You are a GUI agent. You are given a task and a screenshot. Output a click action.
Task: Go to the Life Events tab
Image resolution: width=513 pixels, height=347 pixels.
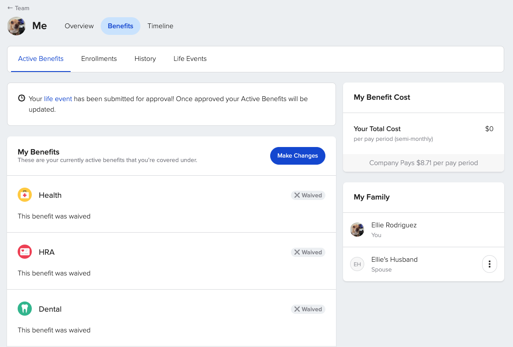[x=190, y=59]
